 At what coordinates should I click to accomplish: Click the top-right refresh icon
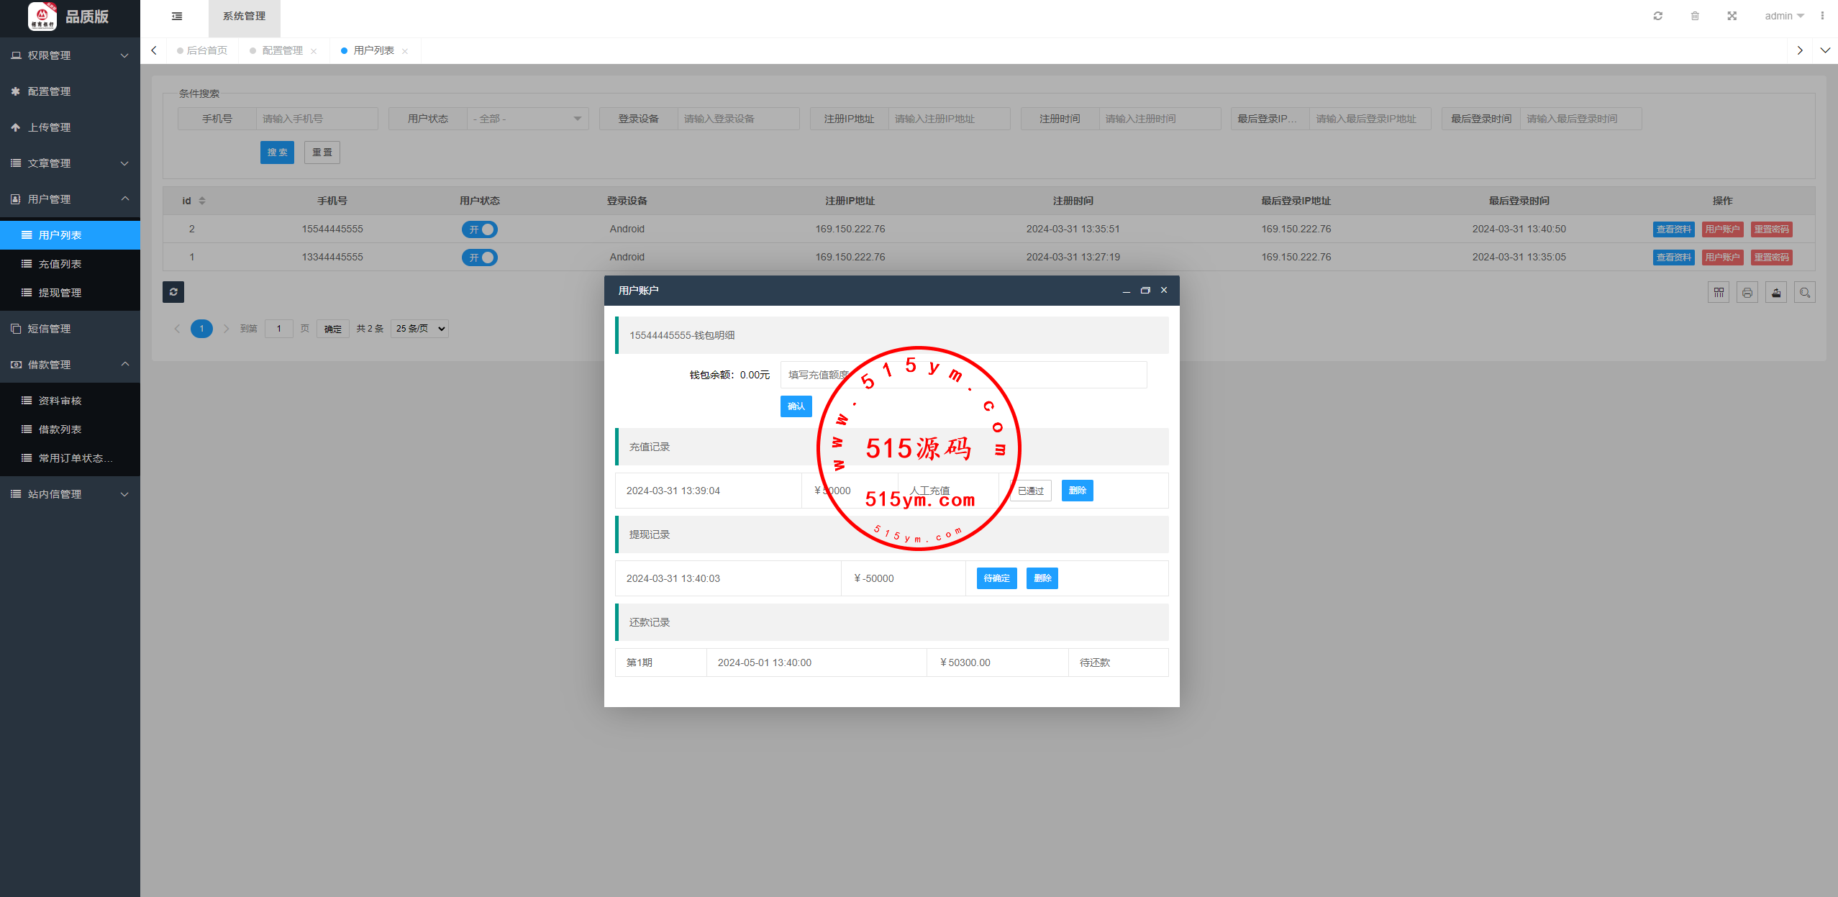click(1657, 16)
